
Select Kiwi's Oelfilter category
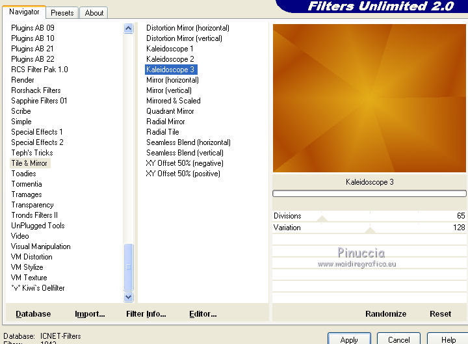tap(38, 288)
